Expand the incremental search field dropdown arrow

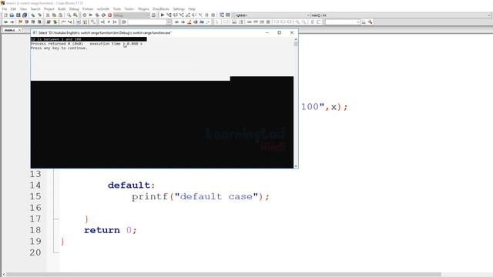click(x=169, y=22)
